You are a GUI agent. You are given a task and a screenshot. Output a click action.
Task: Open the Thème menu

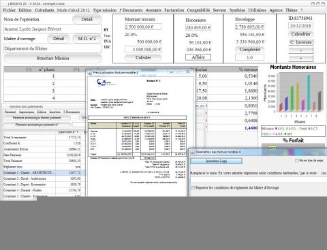tap(292, 10)
